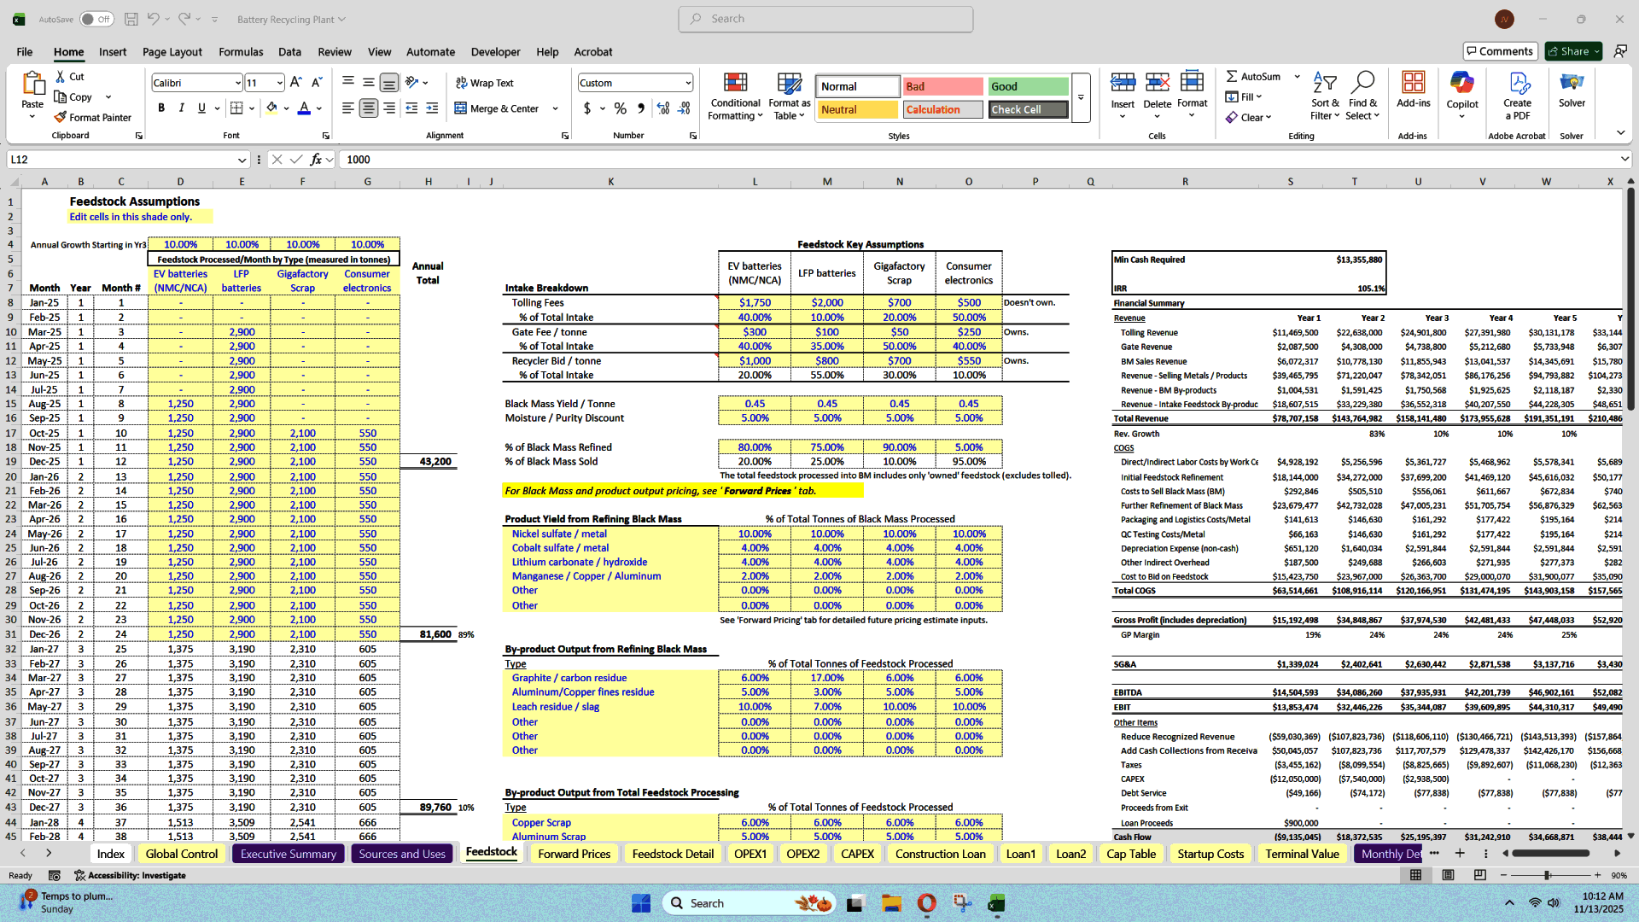The image size is (1639, 922).
Task: Launch Solver from the ribbon
Action: pos(1572,94)
